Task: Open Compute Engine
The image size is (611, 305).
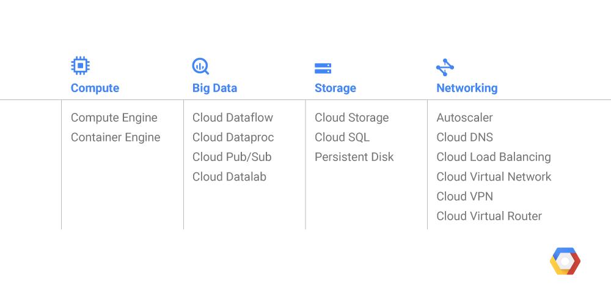Action: point(114,118)
